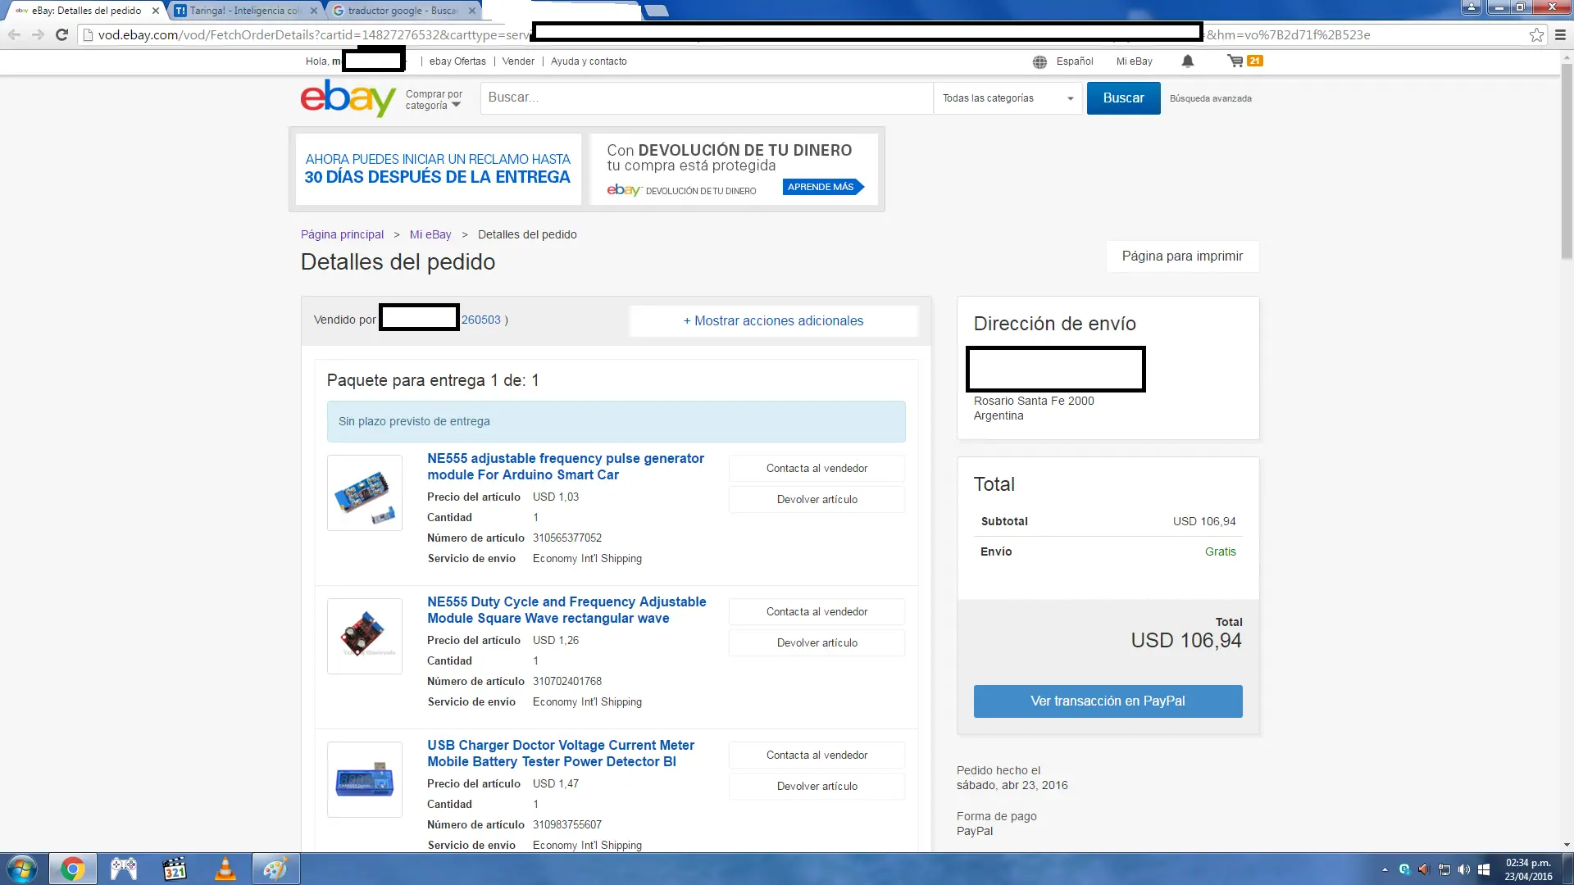Click the Buscar search input field
This screenshot has width=1574, height=885.
click(x=706, y=98)
